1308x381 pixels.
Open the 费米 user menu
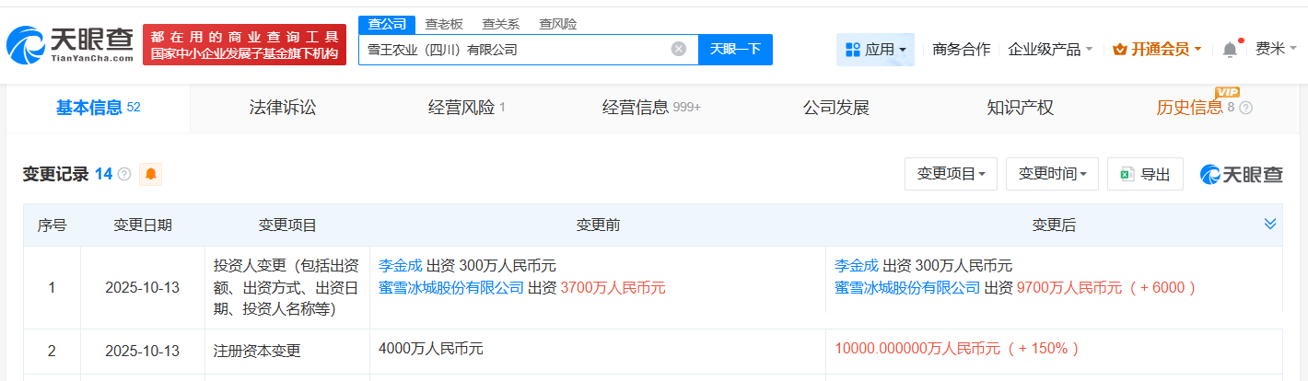coord(1276,50)
